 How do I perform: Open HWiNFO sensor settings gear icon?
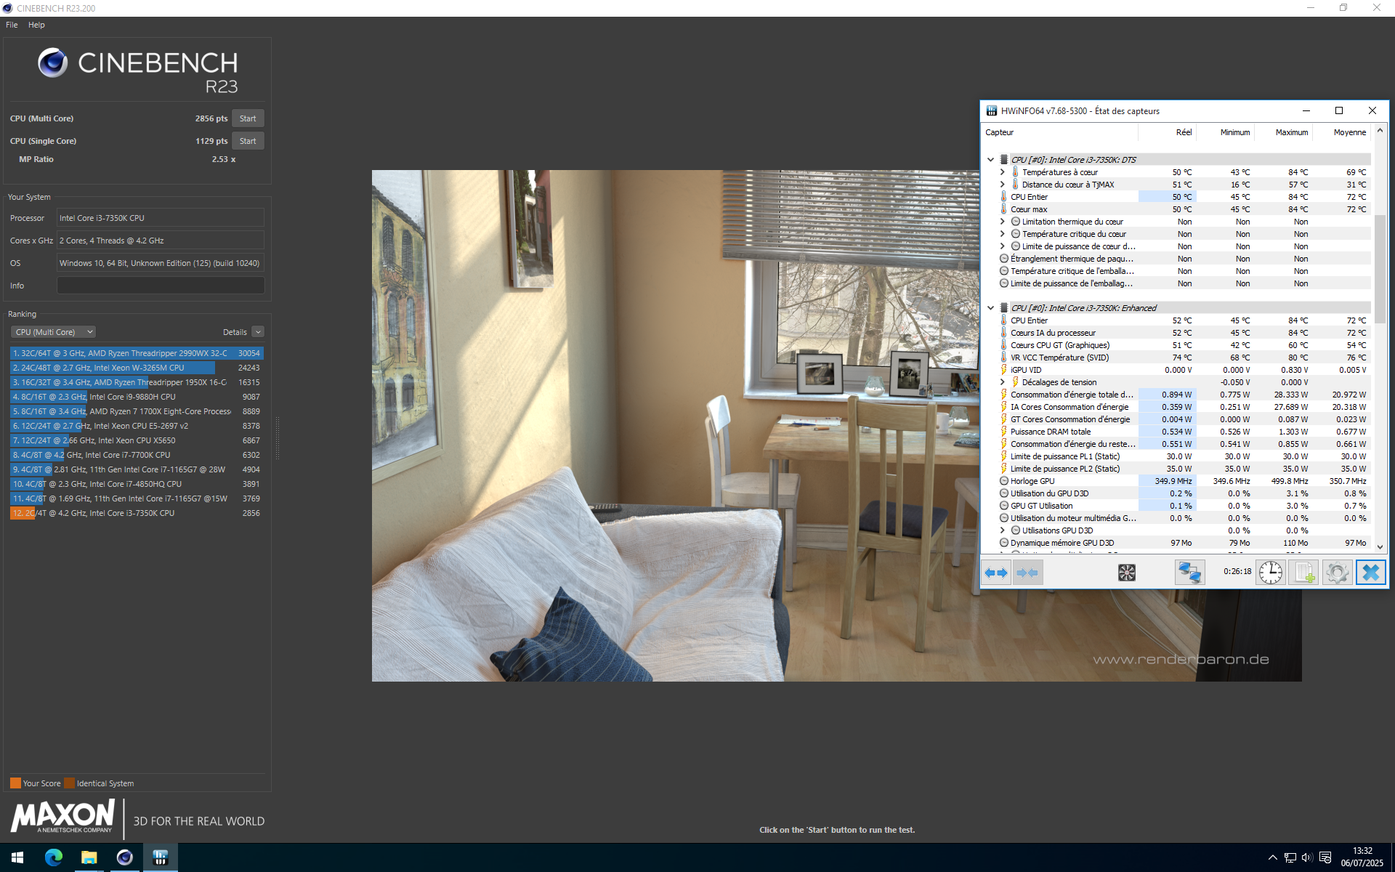point(1337,573)
